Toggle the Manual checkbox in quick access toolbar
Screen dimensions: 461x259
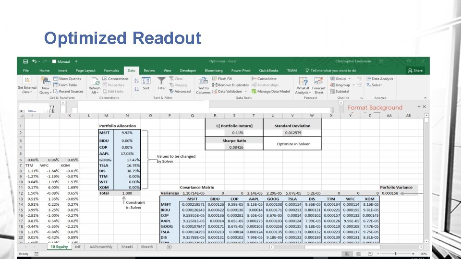(54, 62)
